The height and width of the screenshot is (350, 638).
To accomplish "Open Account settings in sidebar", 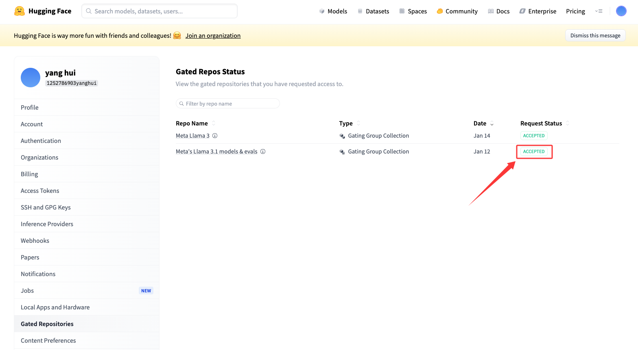I will coord(87,124).
